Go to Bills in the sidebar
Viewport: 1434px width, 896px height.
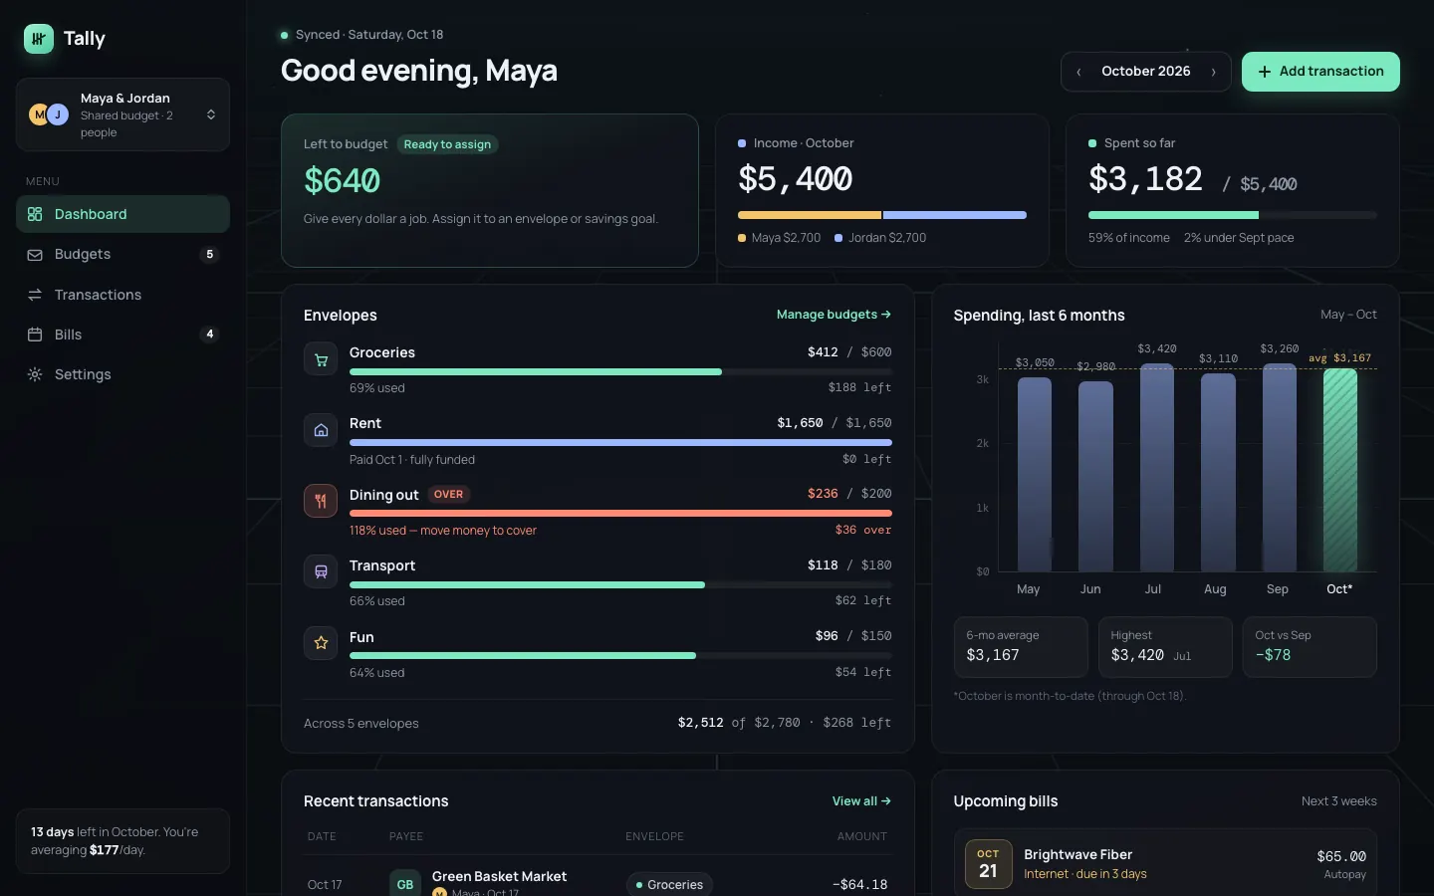click(x=122, y=335)
